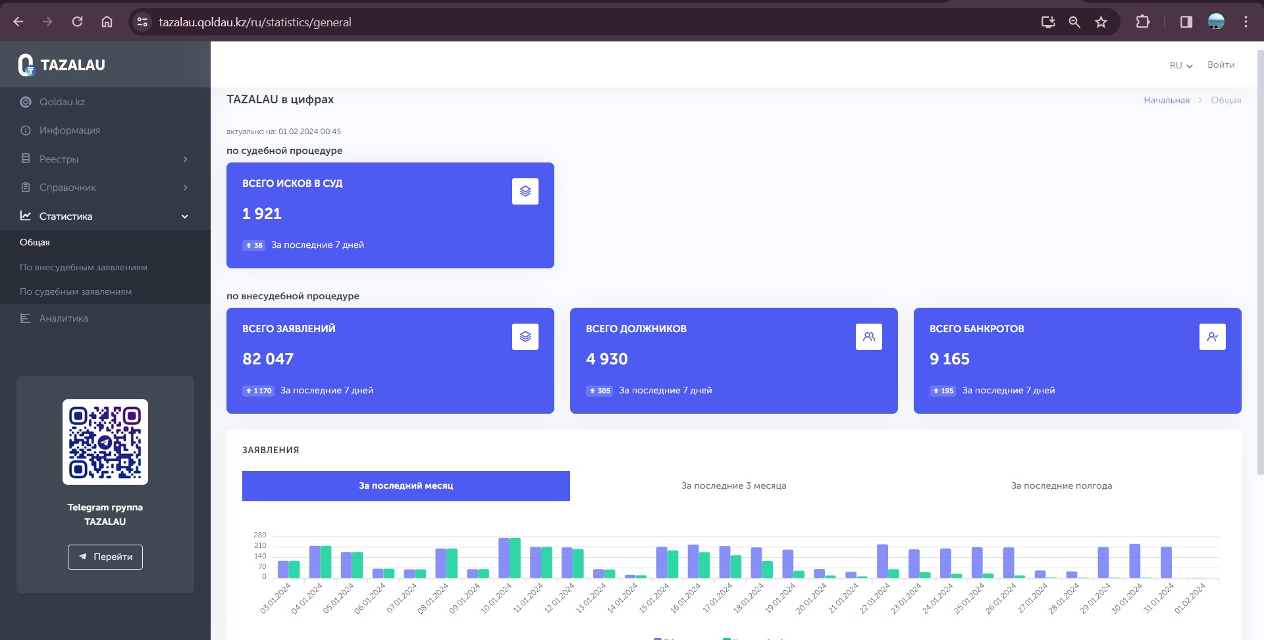Reload the page using the browser refresh icon
Viewport: 1264px width, 640px height.
point(77,22)
